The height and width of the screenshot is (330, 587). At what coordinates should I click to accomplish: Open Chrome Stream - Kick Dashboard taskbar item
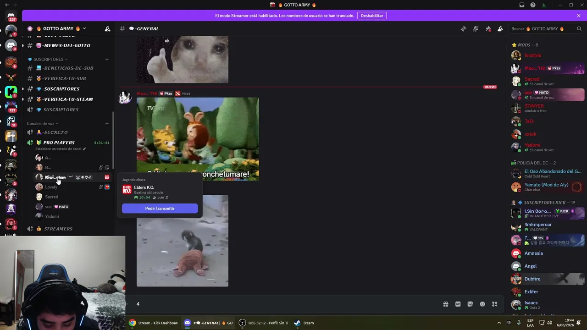coord(154,323)
